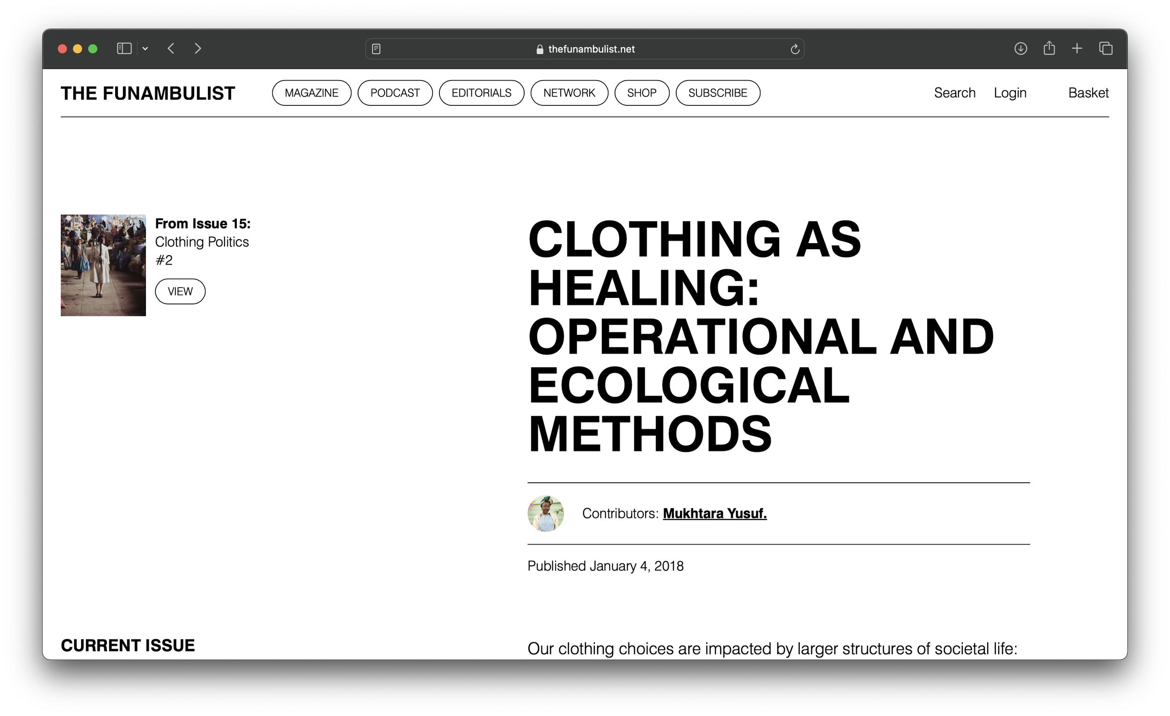Click Mukhtara Yusuf's round avatar photo
Image resolution: width=1170 pixels, height=716 pixels.
click(x=546, y=513)
